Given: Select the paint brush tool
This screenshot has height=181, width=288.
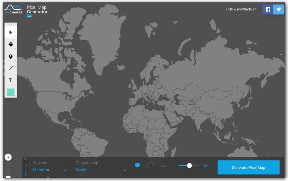Looking at the screenshot, I should [x=10, y=44].
